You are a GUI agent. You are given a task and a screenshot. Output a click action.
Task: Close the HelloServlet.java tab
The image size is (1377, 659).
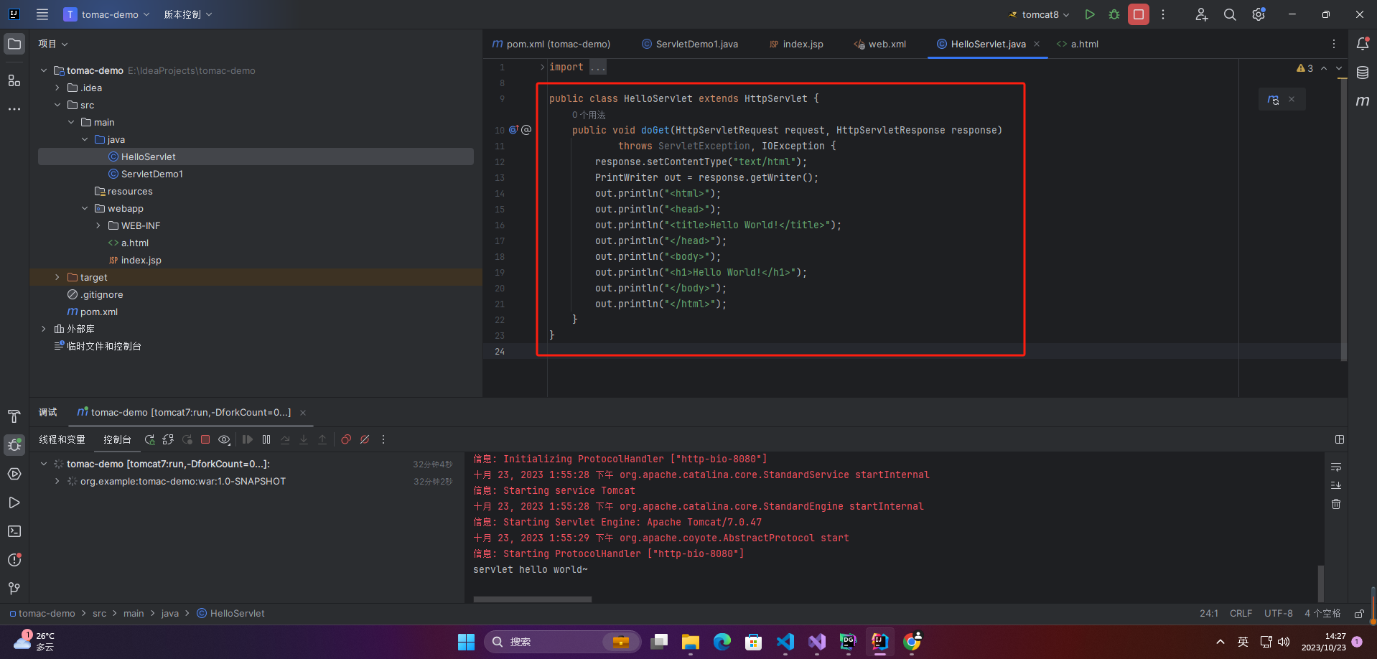(1037, 44)
